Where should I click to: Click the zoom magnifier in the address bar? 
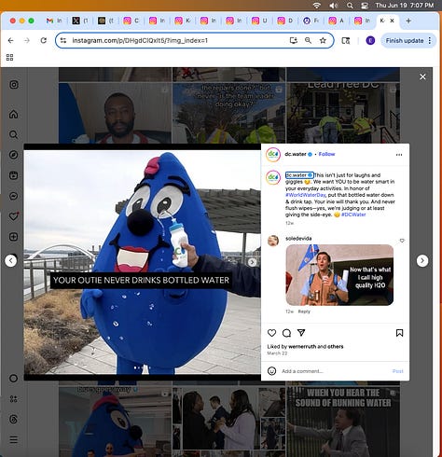[x=308, y=40]
